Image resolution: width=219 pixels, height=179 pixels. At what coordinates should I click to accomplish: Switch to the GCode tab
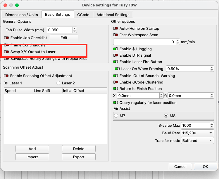(83, 15)
